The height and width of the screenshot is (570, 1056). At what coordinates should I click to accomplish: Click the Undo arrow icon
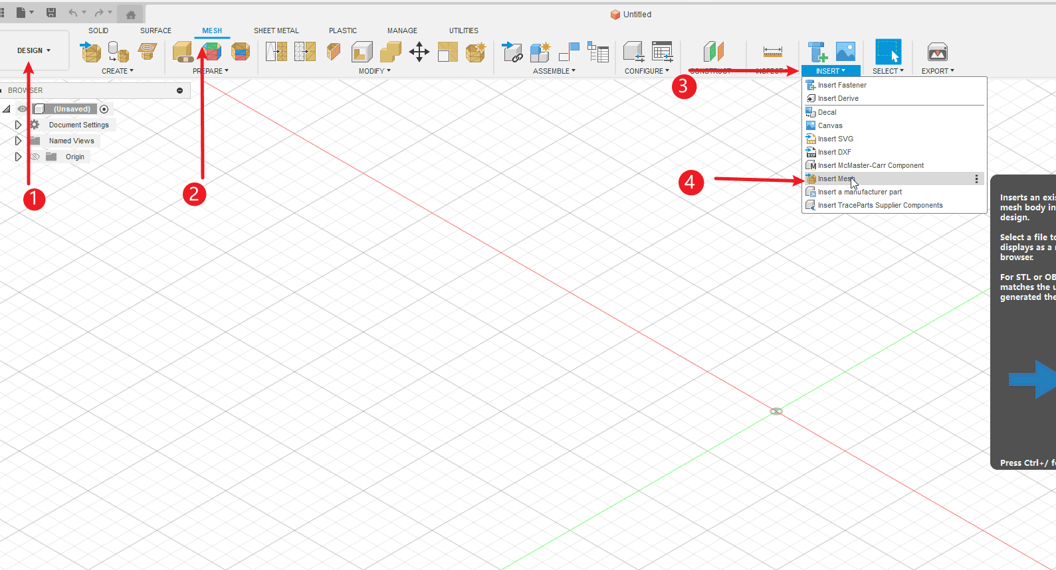[72, 13]
